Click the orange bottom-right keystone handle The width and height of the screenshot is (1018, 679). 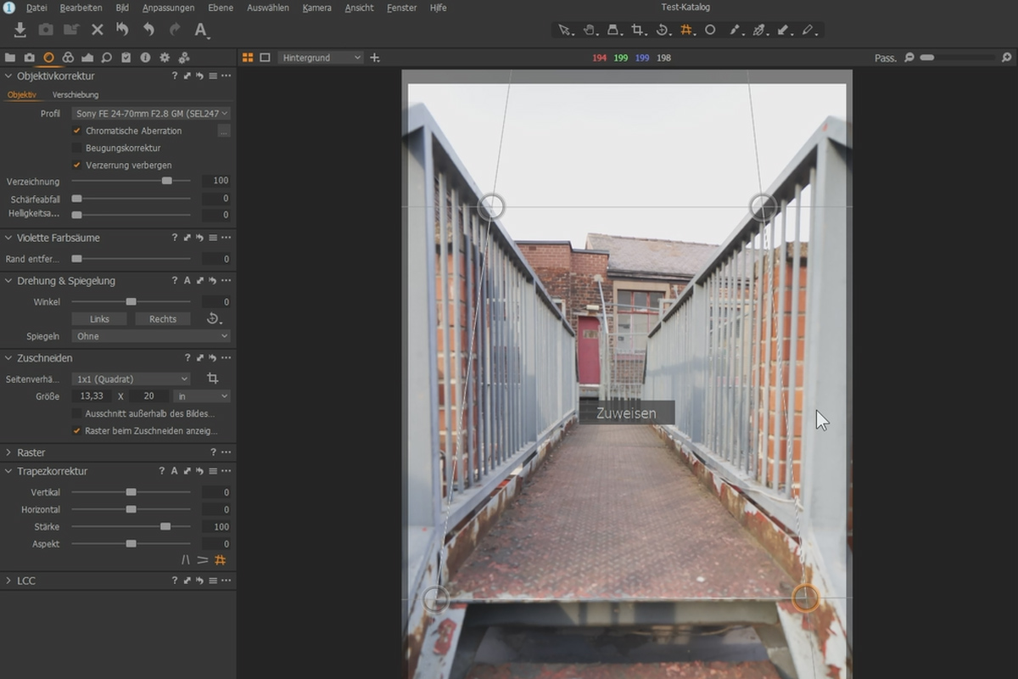click(x=805, y=598)
